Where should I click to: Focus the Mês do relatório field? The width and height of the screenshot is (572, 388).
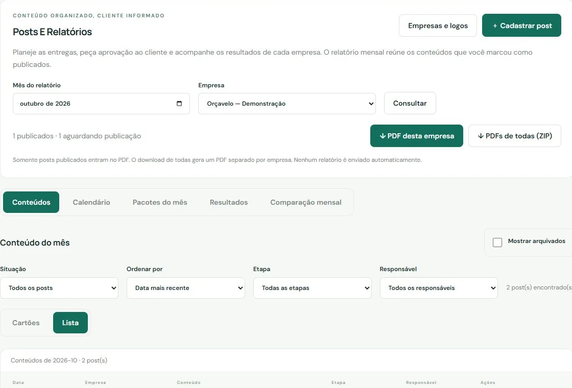[101, 104]
